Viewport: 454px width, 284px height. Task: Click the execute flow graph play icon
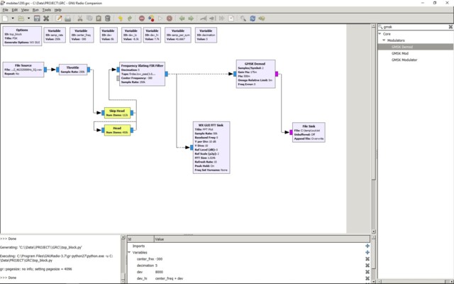[x=160, y=18]
